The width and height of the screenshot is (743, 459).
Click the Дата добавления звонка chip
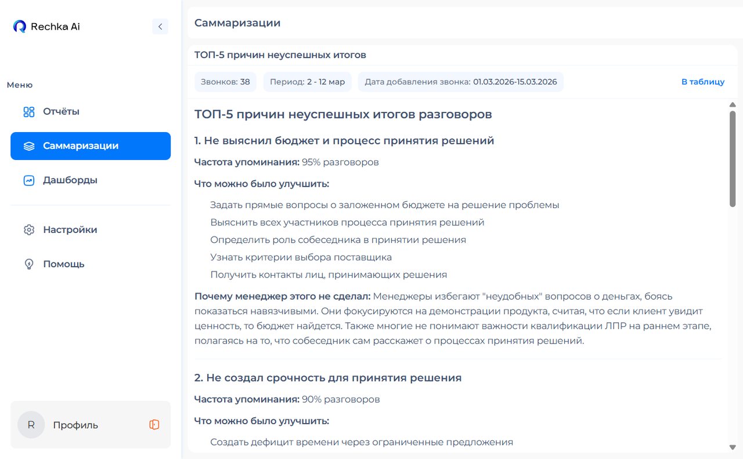click(461, 82)
